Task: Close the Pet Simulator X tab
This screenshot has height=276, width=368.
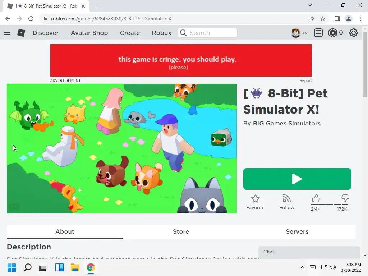Action: [x=83, y=6]
